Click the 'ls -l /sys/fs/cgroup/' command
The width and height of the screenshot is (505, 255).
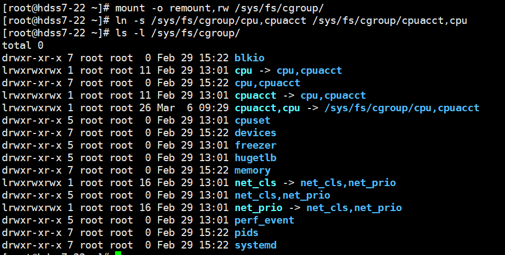tap(177, 33)
